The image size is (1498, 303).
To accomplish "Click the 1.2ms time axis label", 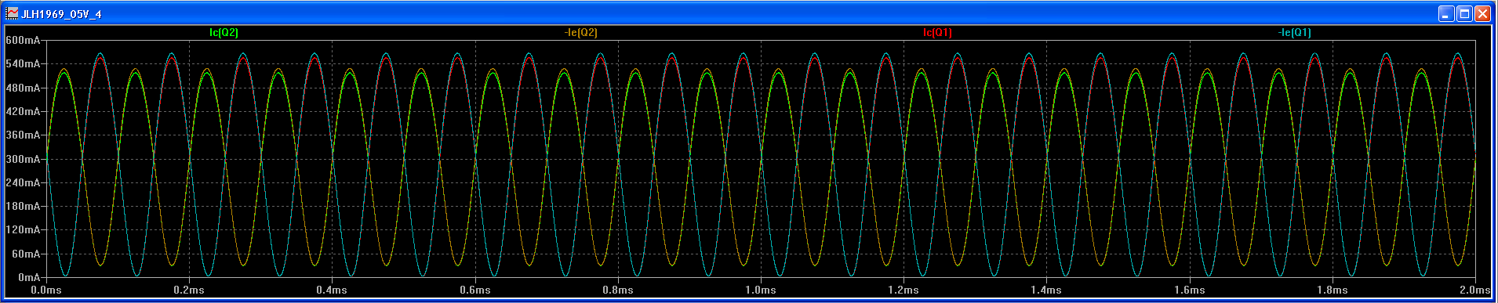I will tap(904, 290).
